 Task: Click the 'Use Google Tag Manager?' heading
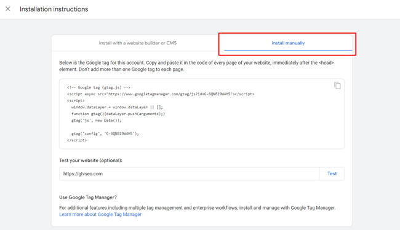88,197
